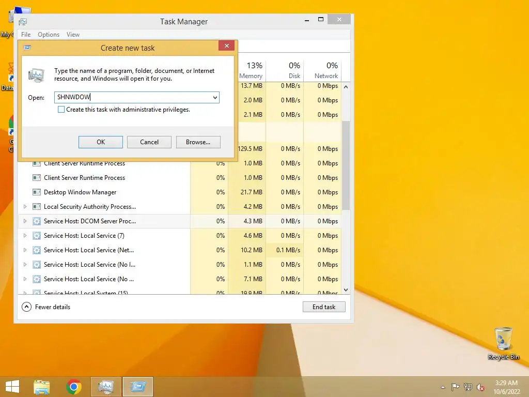Click Service Host Local Service (Net... icon
Image resolution: width=529 pixels, height=397 pixels.
[37, 250]
